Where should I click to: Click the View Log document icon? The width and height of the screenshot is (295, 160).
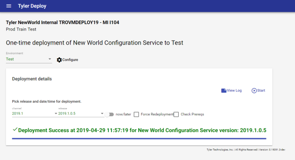[x=224, y=90]
